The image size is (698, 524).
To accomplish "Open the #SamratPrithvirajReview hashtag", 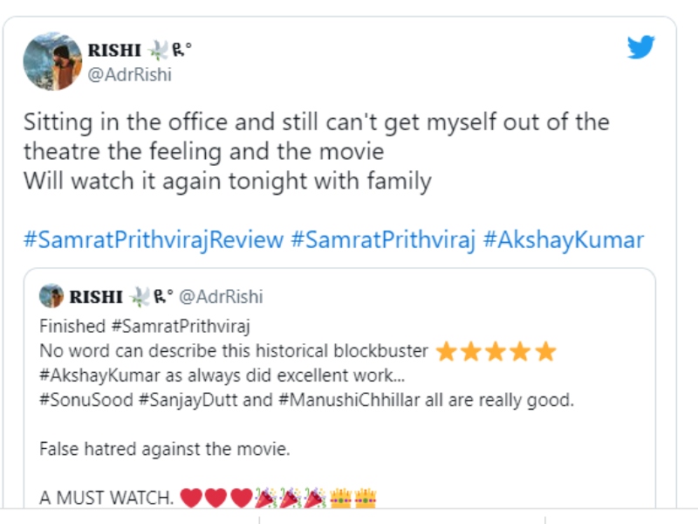I will pyautogui.click(x=152, y=240).
